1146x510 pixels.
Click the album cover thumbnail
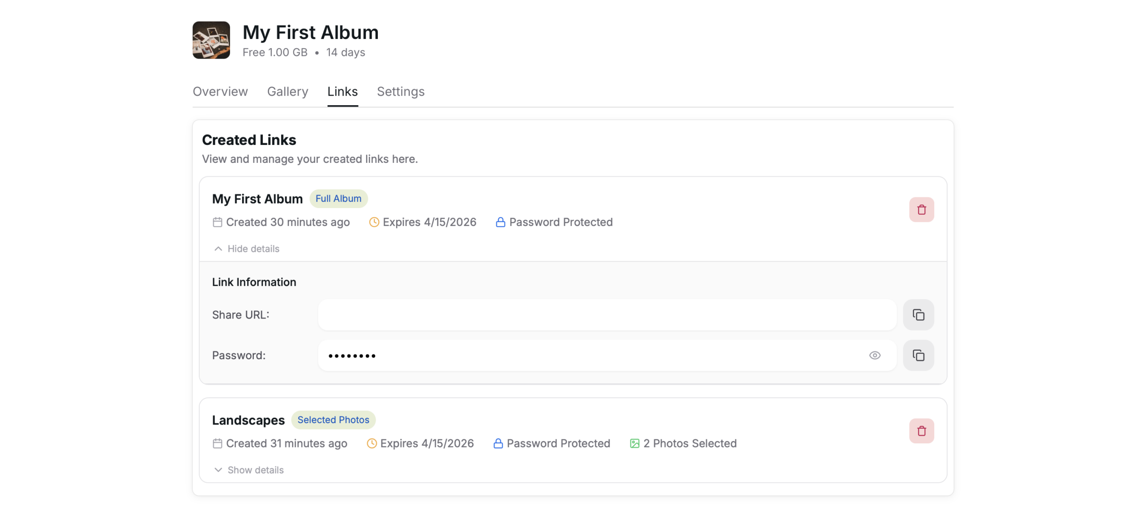point(211,40)
